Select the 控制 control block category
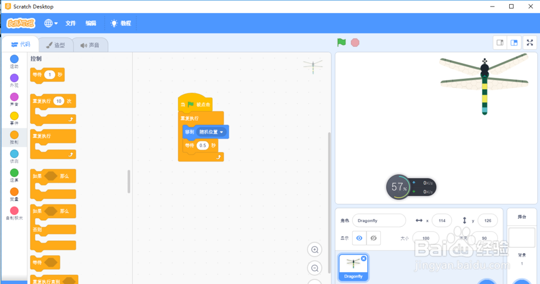The height and width of the screenshot is (284, 540). click(14, 137)
